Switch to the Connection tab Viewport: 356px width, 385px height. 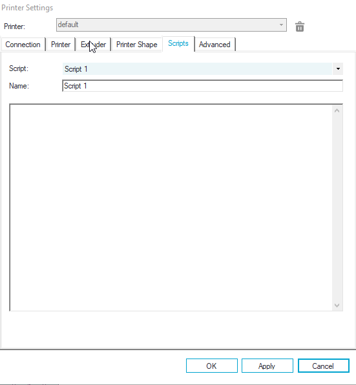click(23, 45)
